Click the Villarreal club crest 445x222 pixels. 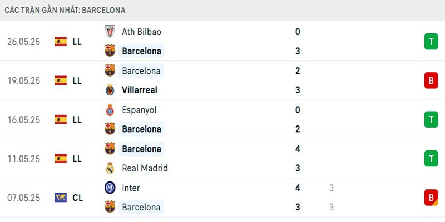(x=110, y=90)
